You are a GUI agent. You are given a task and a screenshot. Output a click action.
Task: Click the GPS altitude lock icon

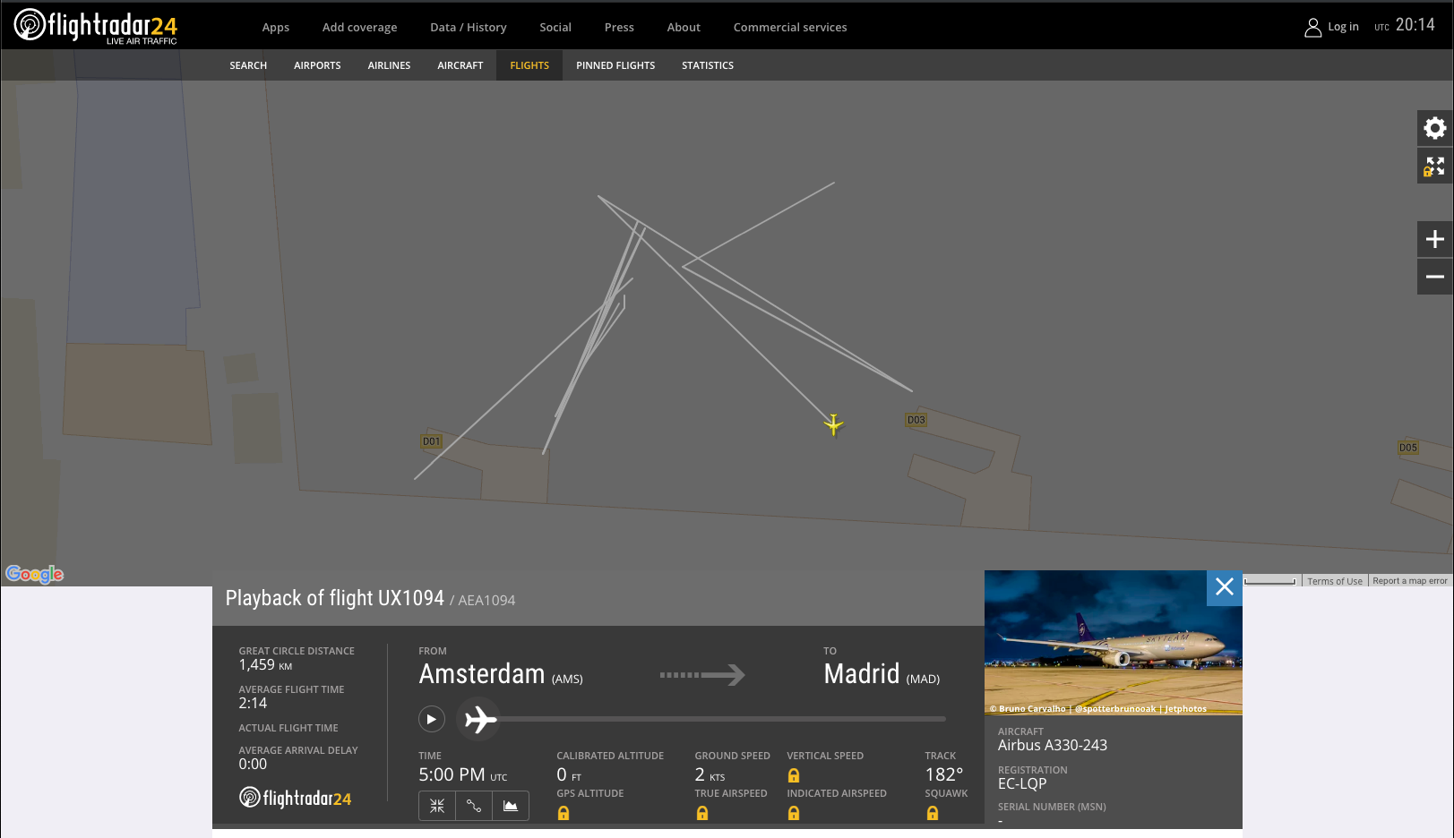[x=564, y=813]
